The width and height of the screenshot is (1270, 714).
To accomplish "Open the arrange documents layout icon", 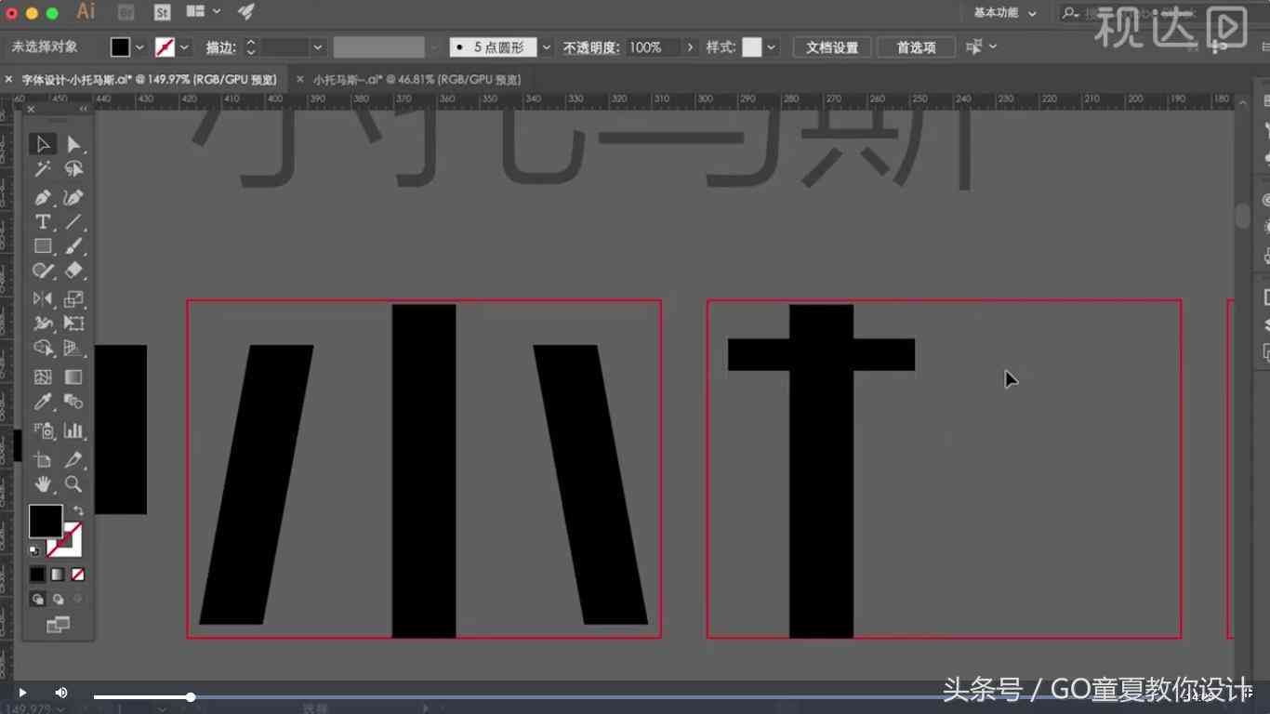I will pos(195,11).
